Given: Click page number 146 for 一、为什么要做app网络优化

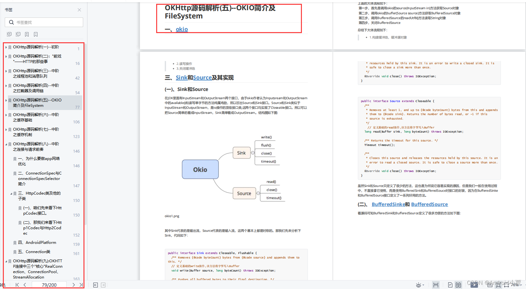Looking at the screenshot, I should pyautogui.click(x=77, y=166).
